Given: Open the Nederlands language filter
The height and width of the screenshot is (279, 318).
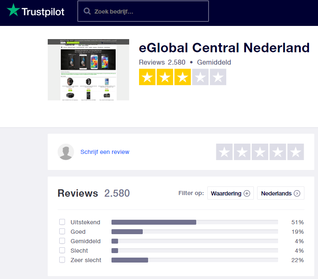Looking at the screenshot, I should [x=281, y=193].
